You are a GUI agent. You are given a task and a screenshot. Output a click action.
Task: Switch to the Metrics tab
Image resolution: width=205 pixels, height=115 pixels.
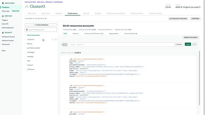click(59, 13)
